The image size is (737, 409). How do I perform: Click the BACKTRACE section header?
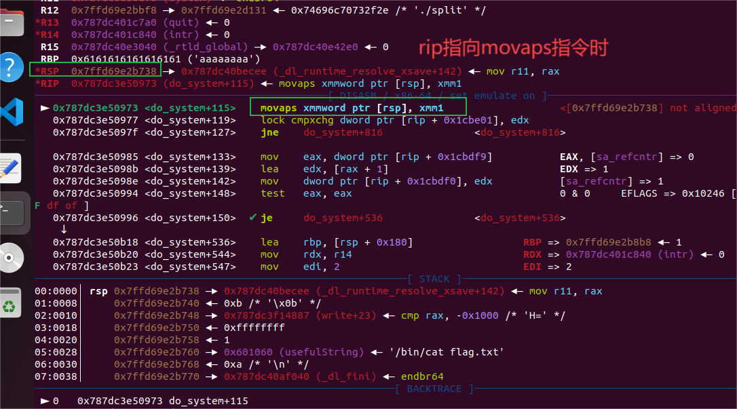pos(434,389)
